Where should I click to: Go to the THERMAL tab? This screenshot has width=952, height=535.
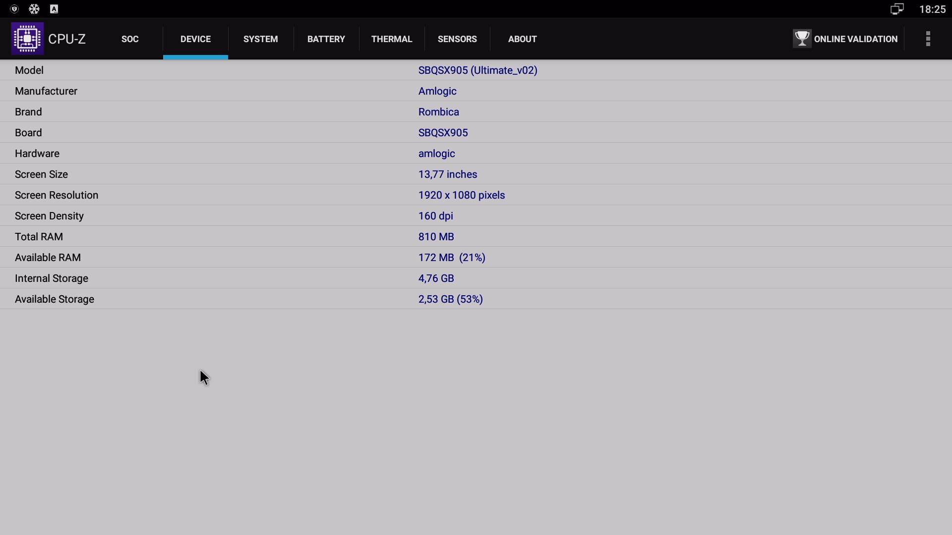(x=391, y=39)
